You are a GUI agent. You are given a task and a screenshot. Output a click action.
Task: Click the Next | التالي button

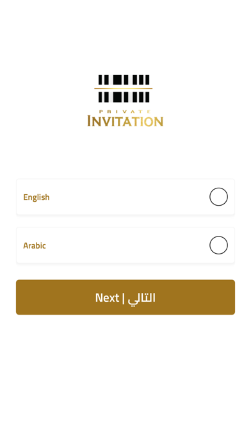125,297
